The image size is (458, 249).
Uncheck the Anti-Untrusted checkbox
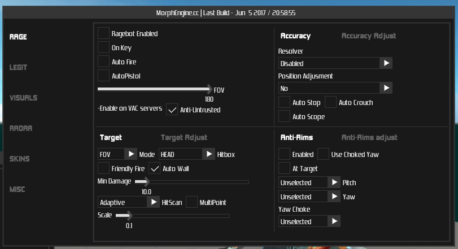pos(172,110)
